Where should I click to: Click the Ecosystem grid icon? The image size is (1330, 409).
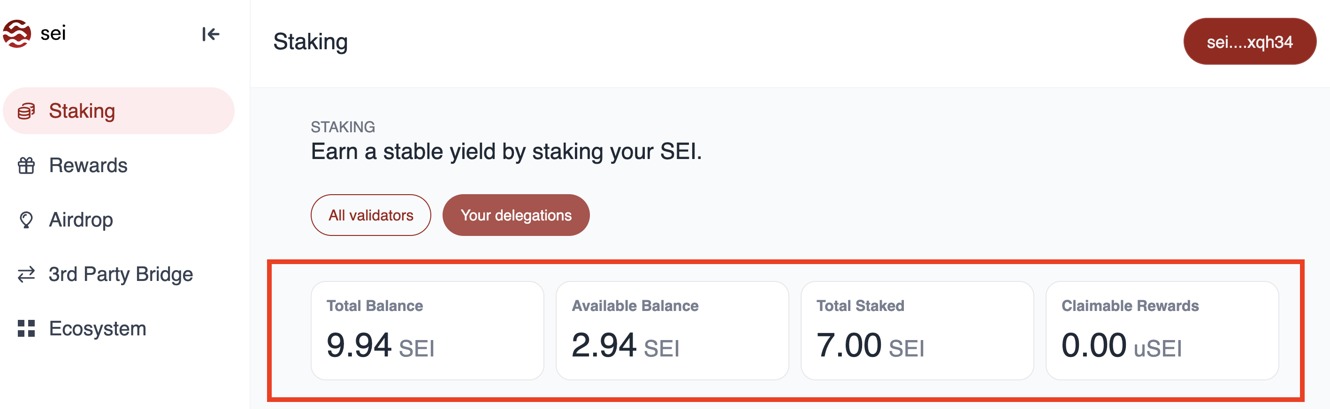coord(26,328)
